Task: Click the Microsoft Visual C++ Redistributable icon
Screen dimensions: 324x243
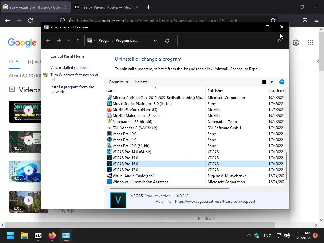Action: coord(109,97)
